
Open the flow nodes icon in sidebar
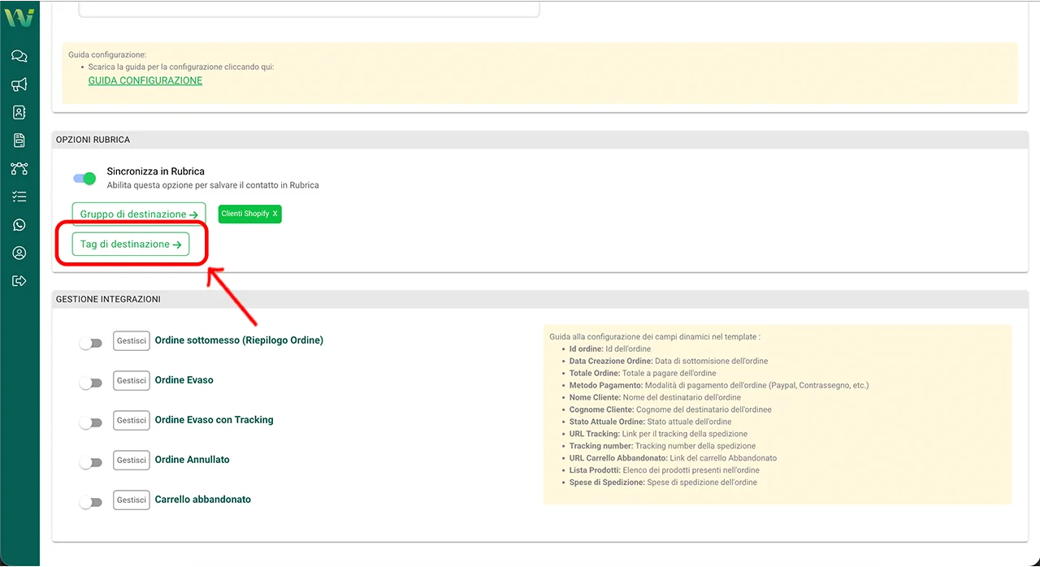coord(19,169)
